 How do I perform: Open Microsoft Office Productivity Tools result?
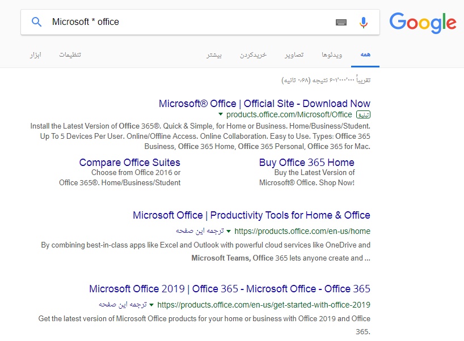tap(251, 215)
